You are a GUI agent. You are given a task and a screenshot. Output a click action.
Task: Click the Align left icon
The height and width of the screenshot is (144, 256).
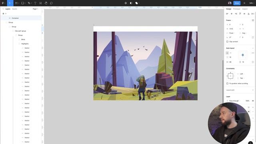pyautogui.click(x=227, y=14)
